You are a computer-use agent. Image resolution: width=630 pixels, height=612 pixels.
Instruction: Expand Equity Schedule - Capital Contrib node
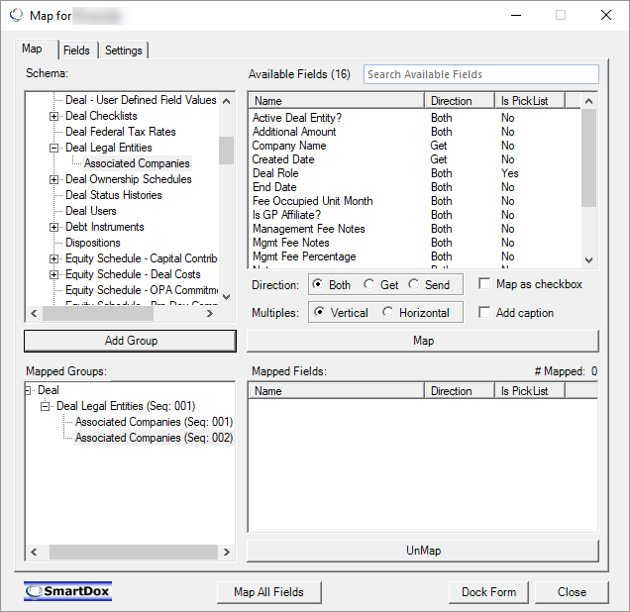pos(53,259)
